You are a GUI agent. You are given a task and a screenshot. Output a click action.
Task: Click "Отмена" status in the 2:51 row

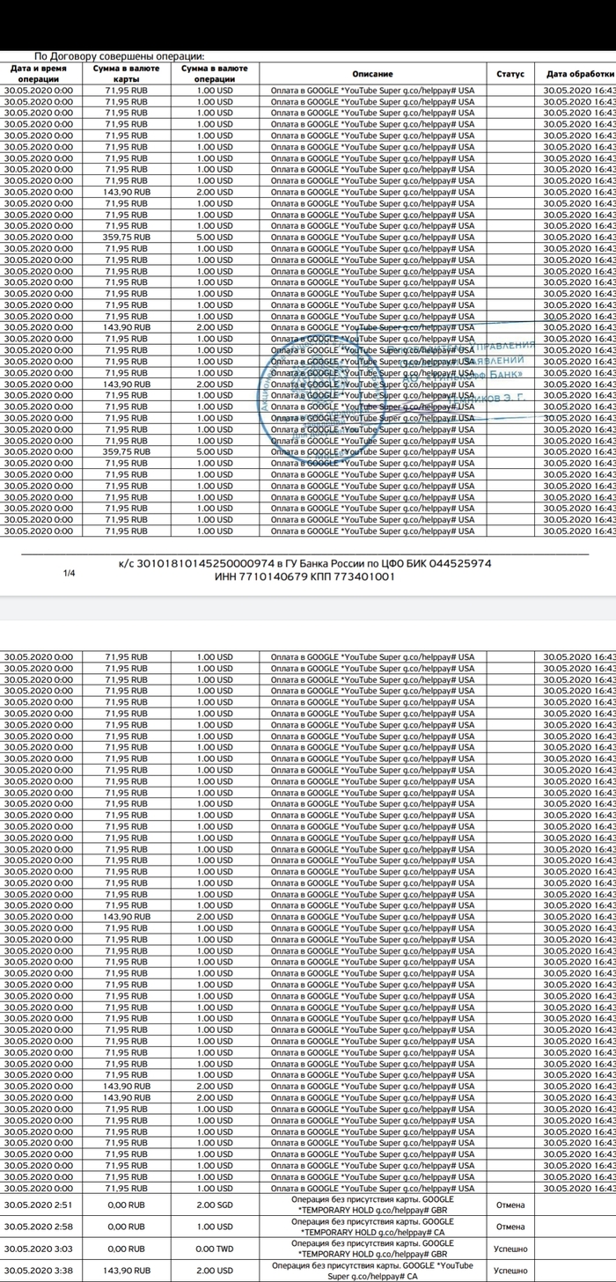coord(510,1204)
